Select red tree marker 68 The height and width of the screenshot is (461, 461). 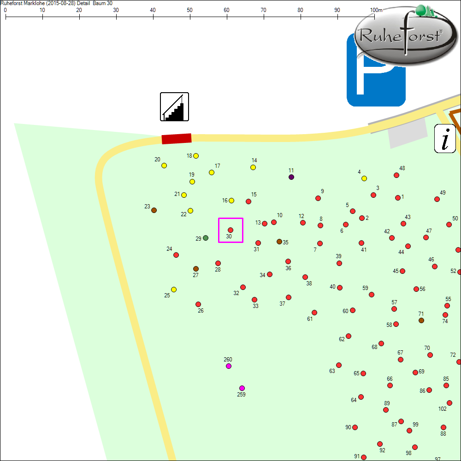[x=381, y=343]
